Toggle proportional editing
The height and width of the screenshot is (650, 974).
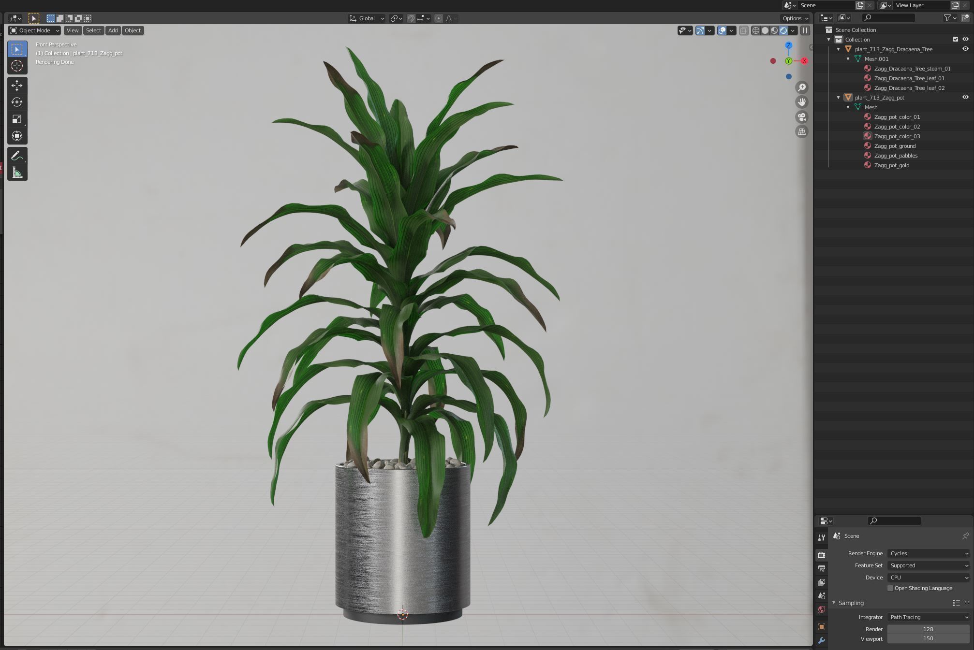click(x=439, y=18)
